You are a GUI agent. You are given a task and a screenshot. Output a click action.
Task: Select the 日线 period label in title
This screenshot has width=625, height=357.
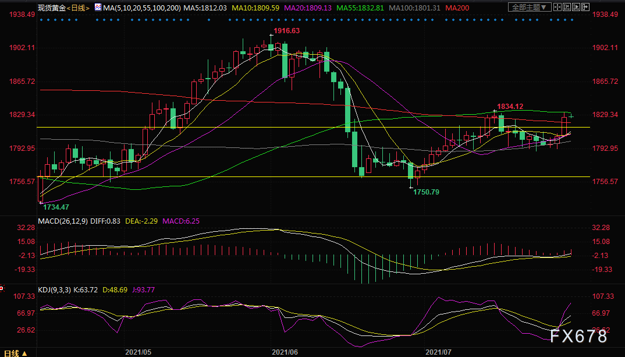pos(78,8)
